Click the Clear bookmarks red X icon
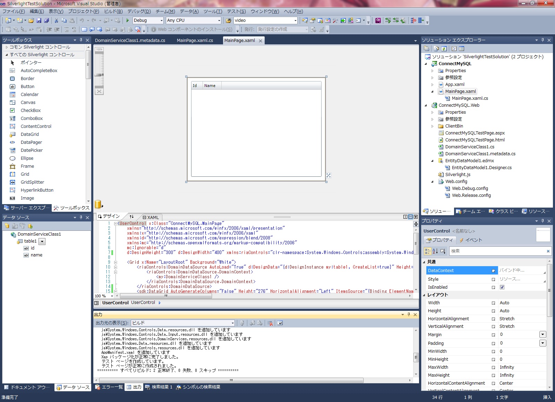Viewport: 555px width, 402px height. (x=138, y=29)
